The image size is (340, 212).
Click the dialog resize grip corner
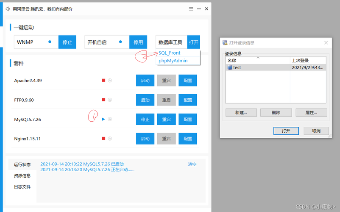(x=330, y=136)
